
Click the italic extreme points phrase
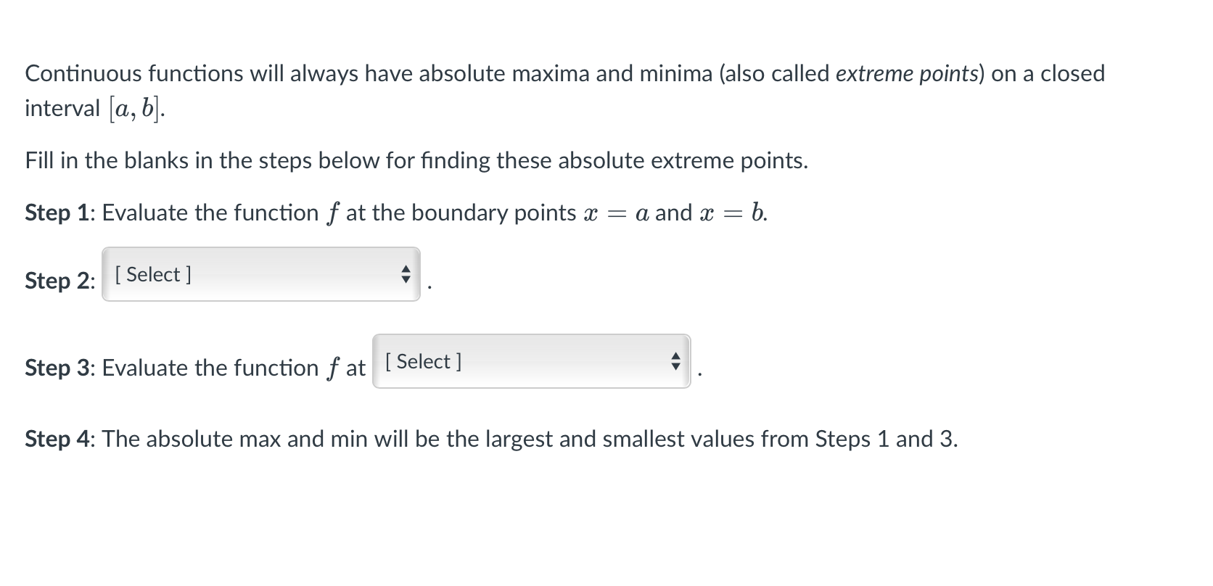coord(908,73)
